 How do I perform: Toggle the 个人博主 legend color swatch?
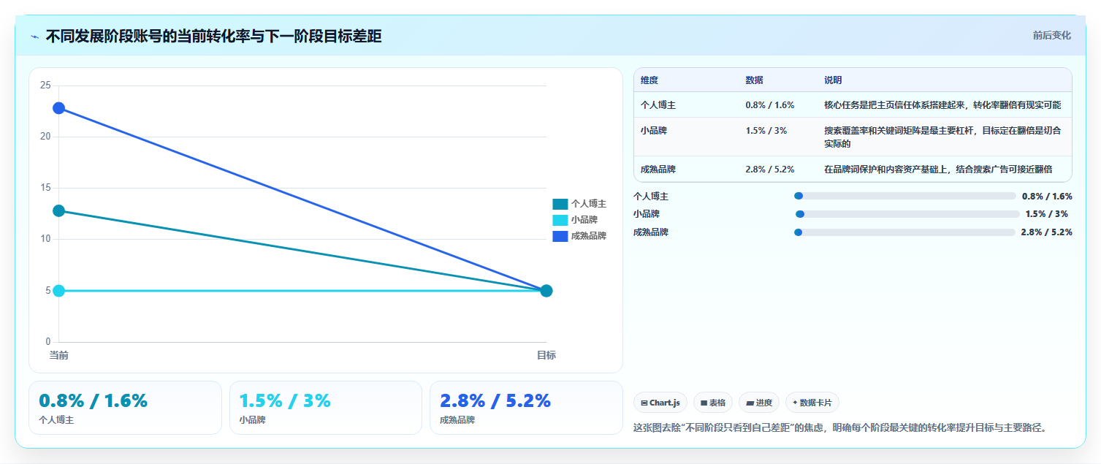(x=560, y=204)
